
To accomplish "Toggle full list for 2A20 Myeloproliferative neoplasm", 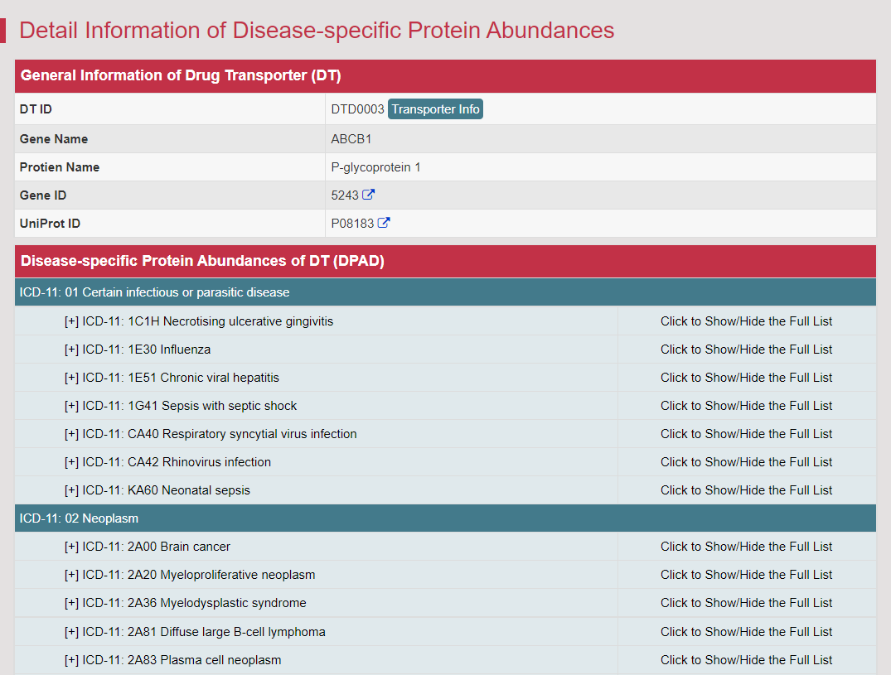I will pyautogui.click(x=746, y=575).
